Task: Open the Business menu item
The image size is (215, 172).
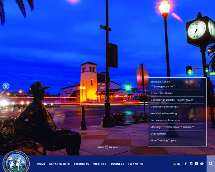Action: point(117,164)
